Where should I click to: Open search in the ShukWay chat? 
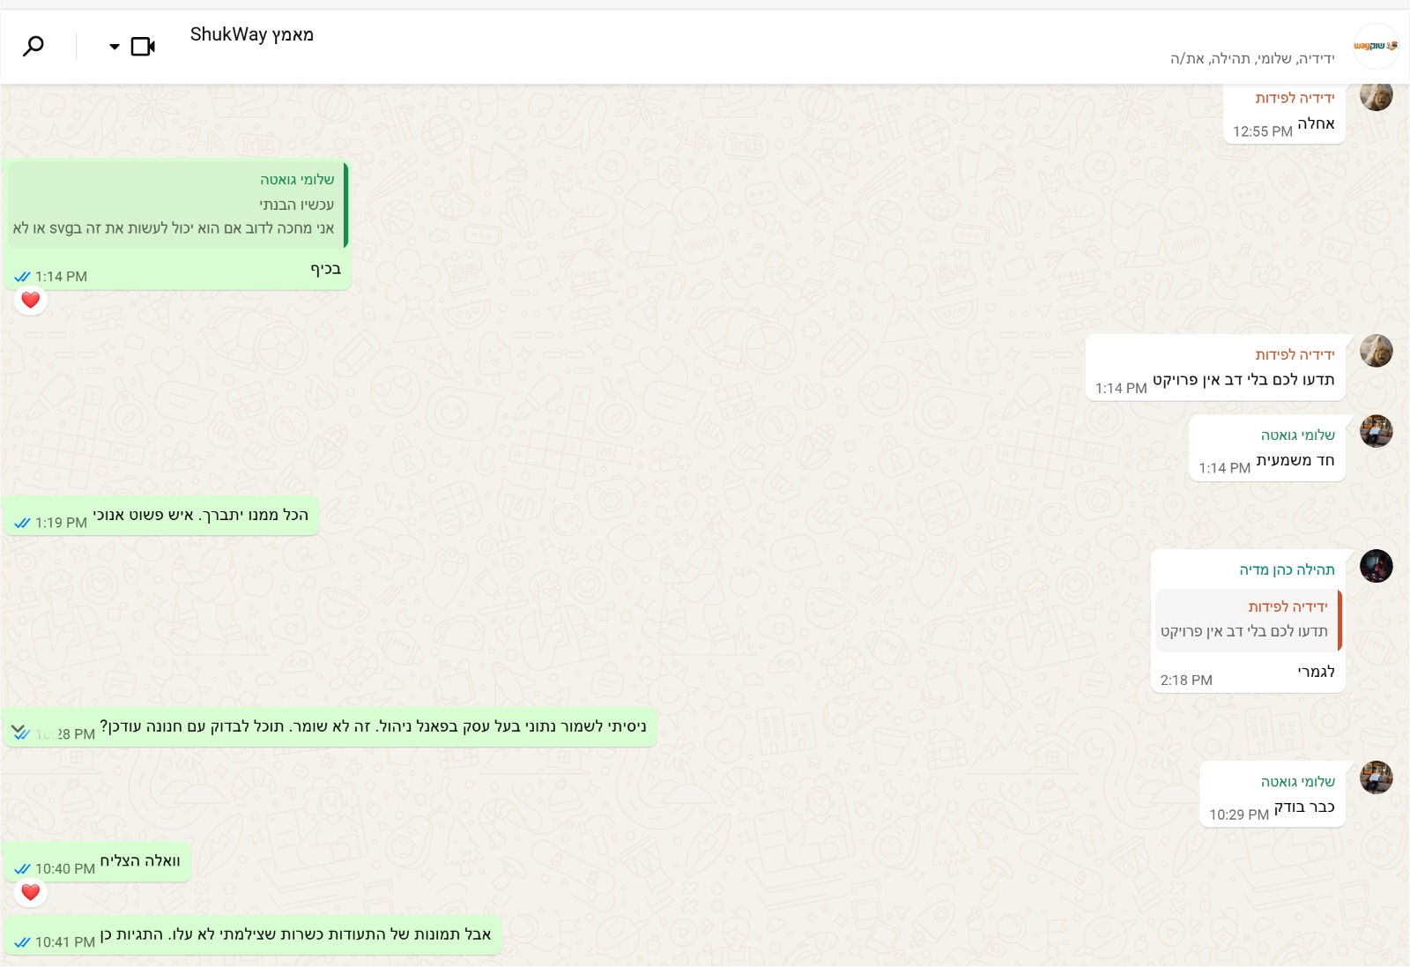click(x=33, y=46)
